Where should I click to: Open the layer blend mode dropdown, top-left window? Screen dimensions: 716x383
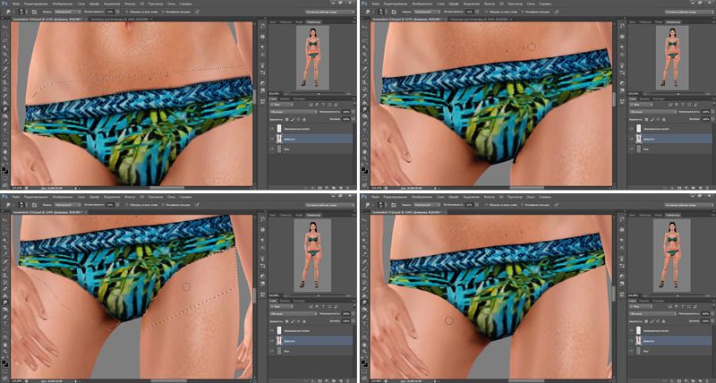click(294, 112)
